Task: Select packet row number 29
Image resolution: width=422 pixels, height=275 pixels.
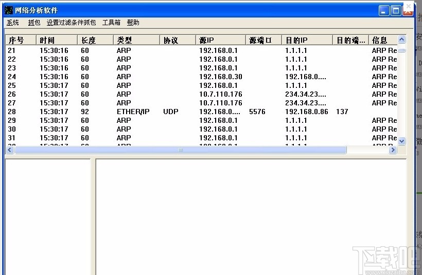Action: 202,120
